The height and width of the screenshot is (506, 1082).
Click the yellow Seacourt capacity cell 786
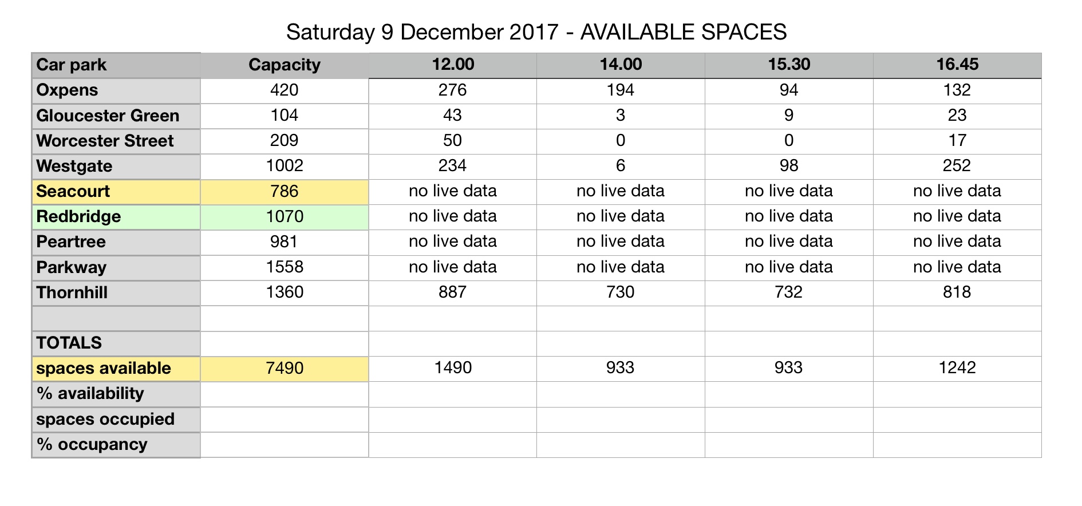284,191
